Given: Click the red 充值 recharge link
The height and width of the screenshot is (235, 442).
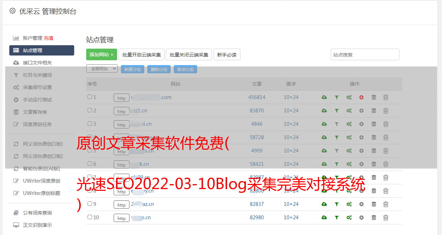Looking at the screenshot, I should tap(48, 38).
